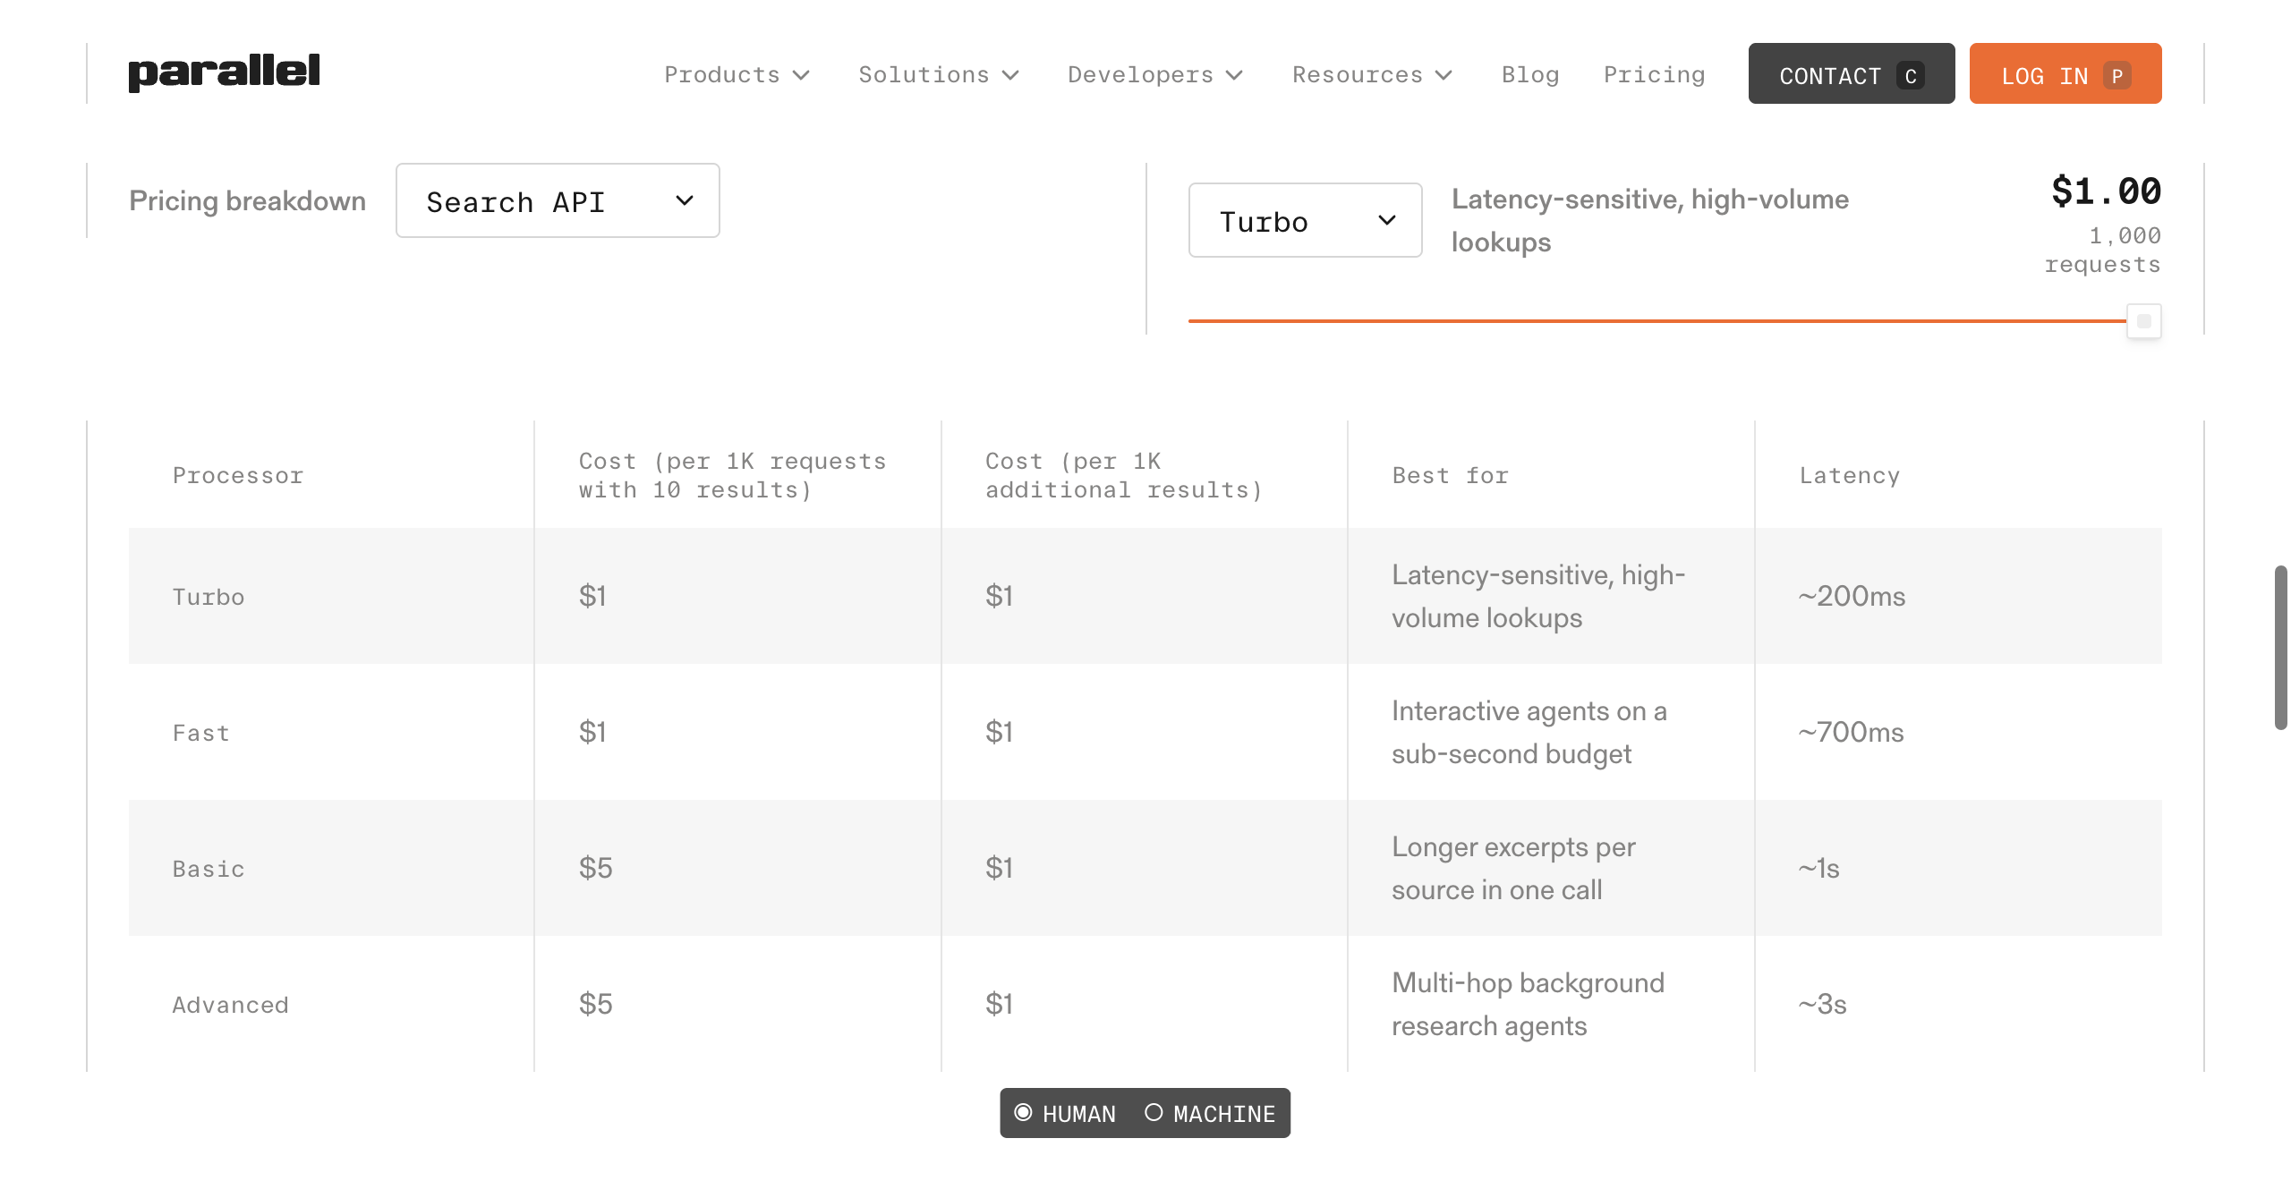Open the Turbo processor dropdown
The image size is (2291, 1181).
[1305, 220]
